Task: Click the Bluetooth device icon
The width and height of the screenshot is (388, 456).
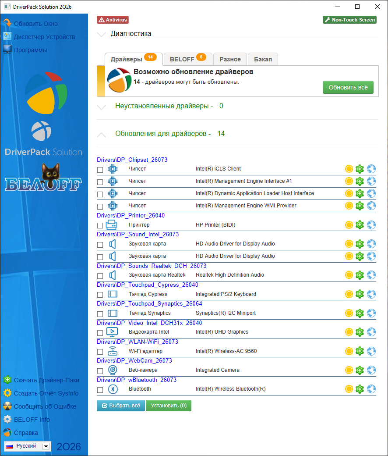Action: pyautogui.click(x=113, y=389)
